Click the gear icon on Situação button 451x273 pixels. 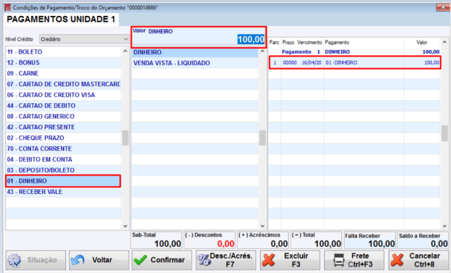[15, 260]
